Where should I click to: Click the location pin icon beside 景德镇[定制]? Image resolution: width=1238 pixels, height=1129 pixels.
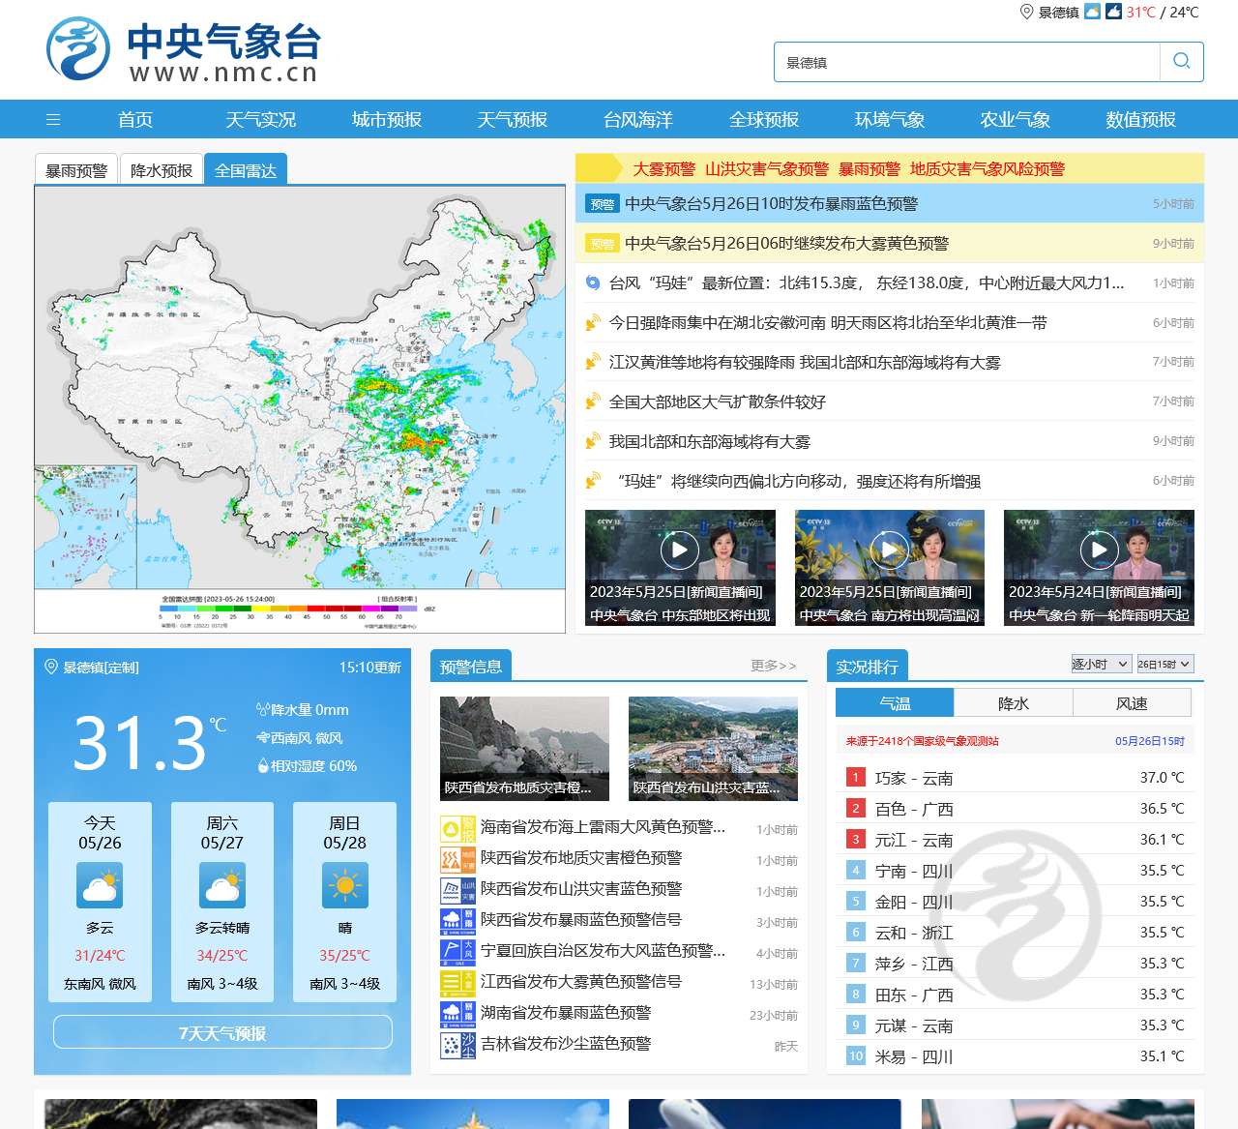[51, 667]
